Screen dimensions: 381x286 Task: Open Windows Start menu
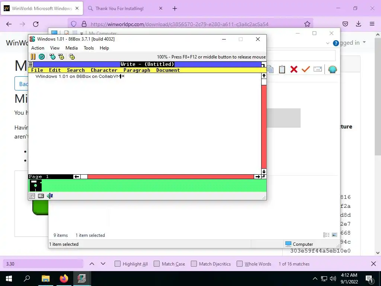pyautogui.click(x=9, y=279)
